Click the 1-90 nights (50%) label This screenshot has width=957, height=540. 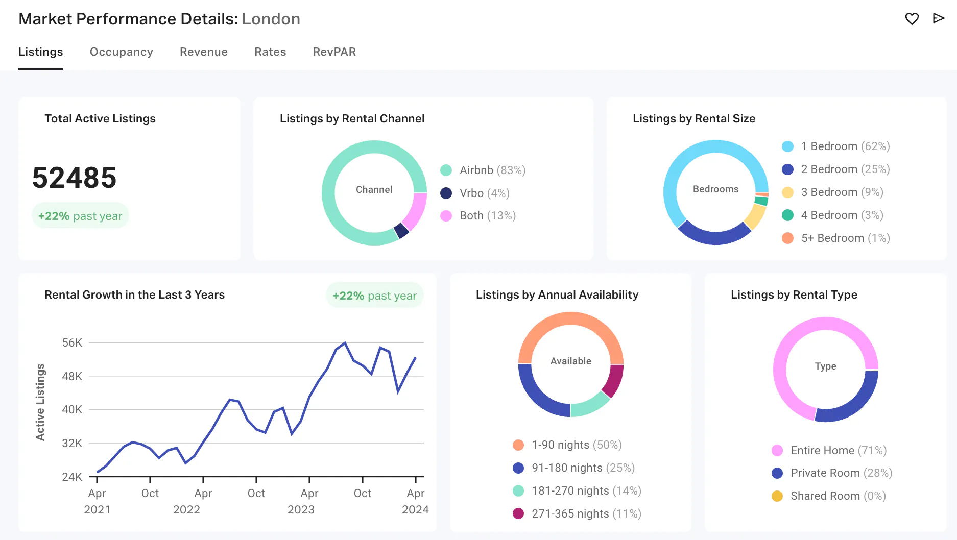(x=577, y=445)
